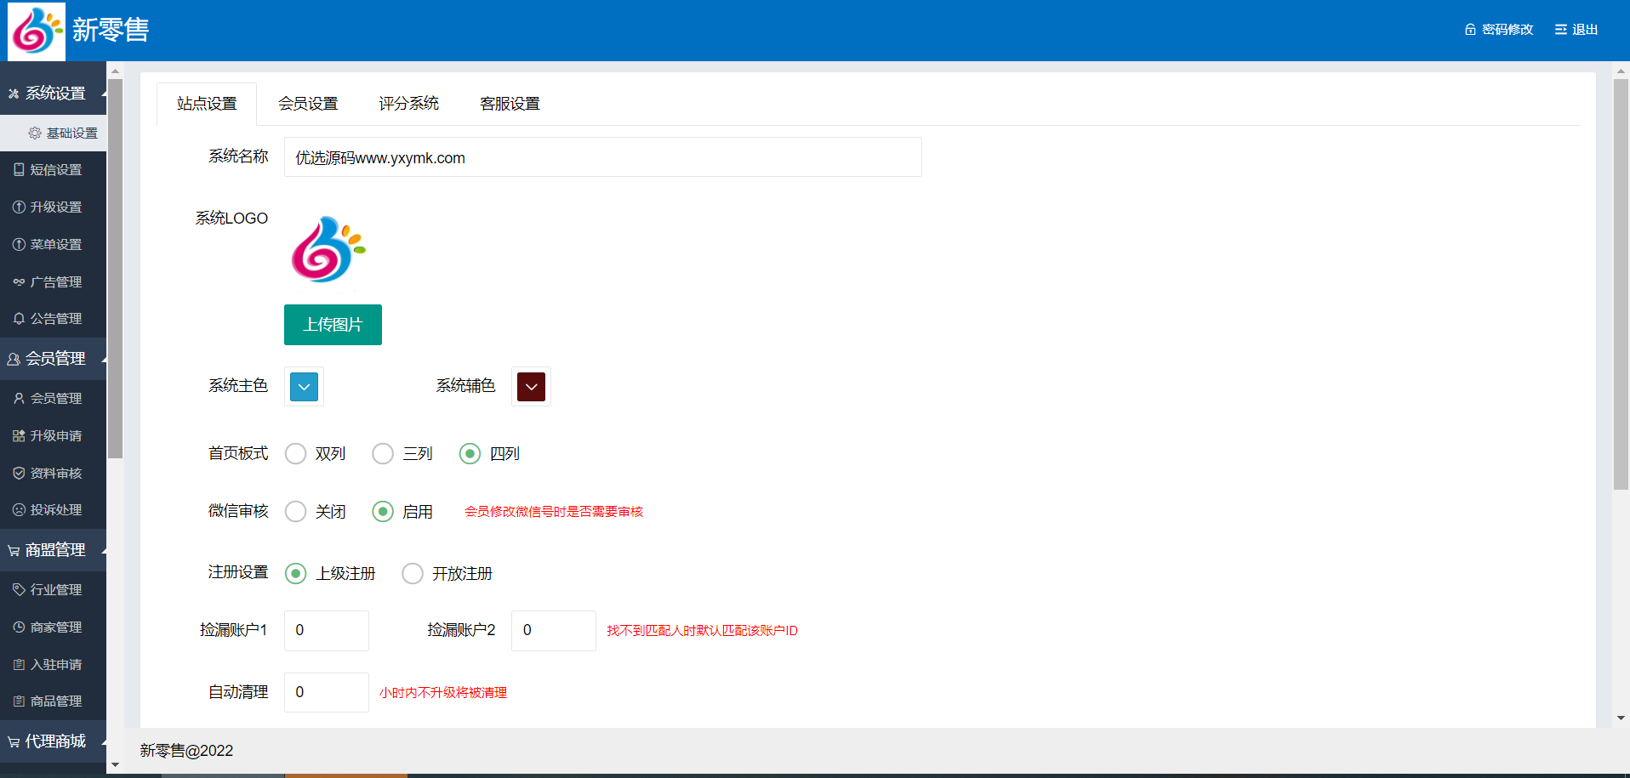
Task: Click the 上传图片 button
Action: coord(333,325)
